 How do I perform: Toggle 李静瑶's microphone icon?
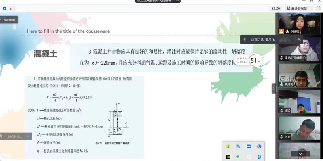click(x=287, y=31)
